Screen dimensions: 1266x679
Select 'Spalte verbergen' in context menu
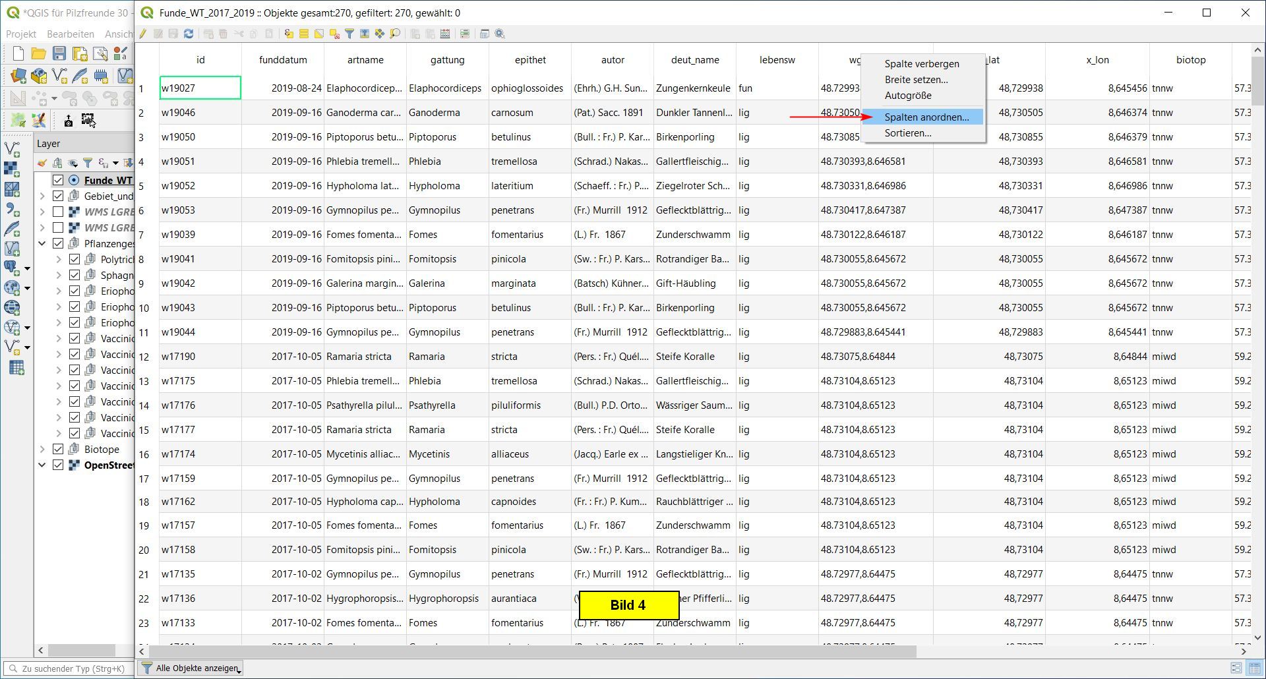[921, 64]
